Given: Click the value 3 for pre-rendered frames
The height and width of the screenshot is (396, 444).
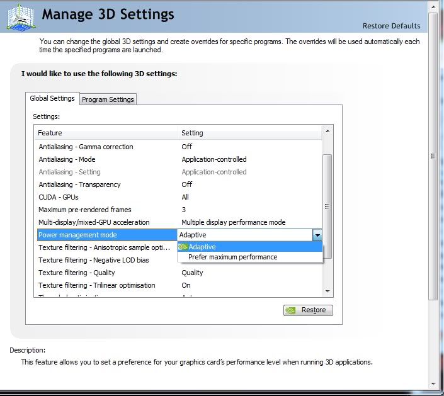Looking at the screenshot, I should 184,210.
